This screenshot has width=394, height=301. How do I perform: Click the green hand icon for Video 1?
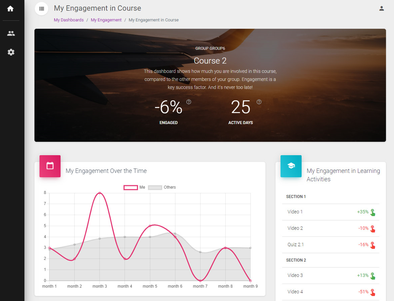373,212
